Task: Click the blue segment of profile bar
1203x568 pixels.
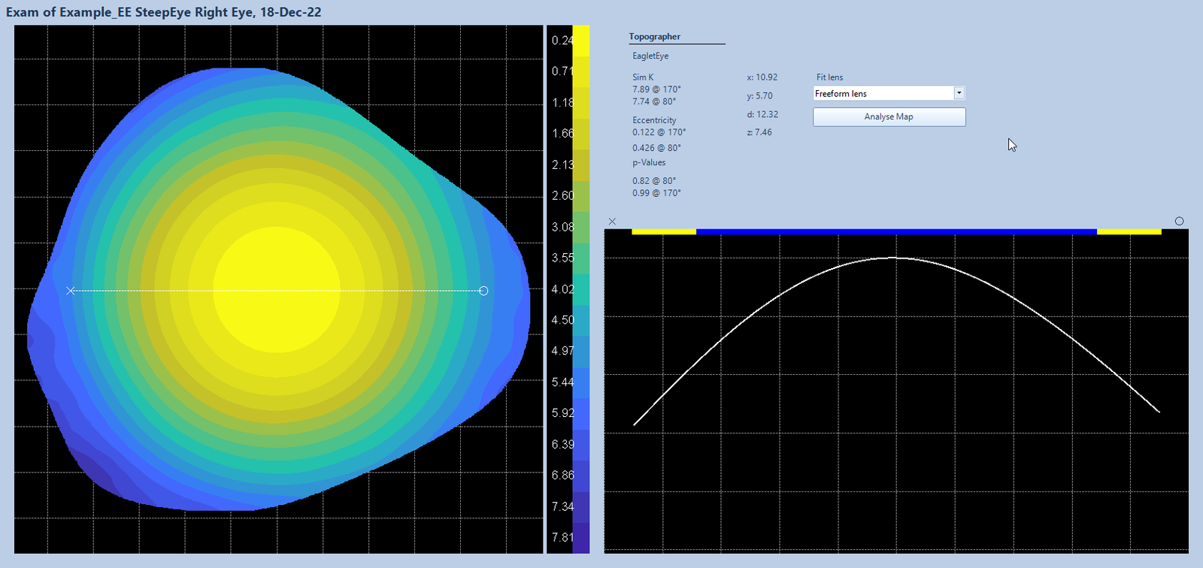Action: [x=896, y=231]
